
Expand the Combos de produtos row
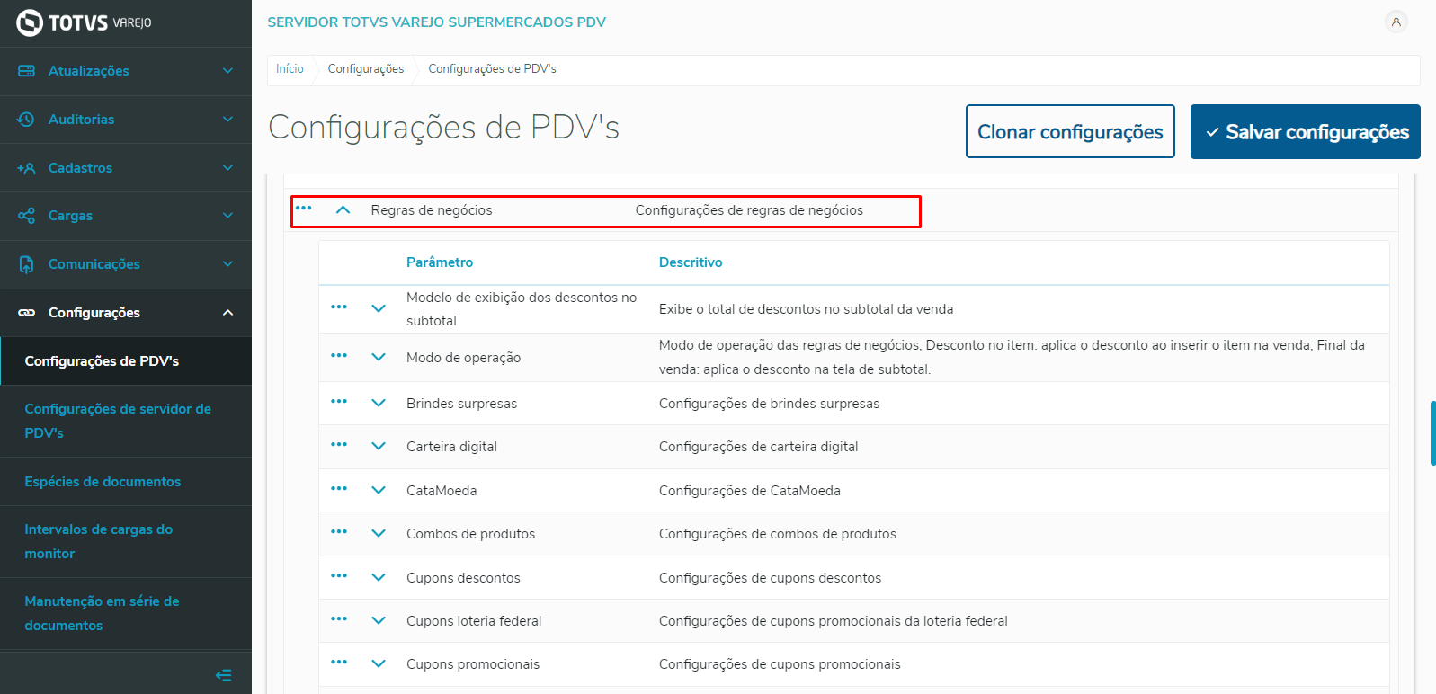(379, 533)
